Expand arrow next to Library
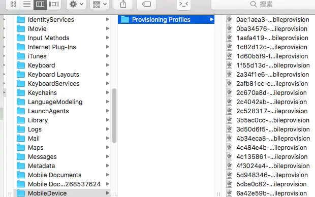The image size is (315, 197). [x=108, y=120]
